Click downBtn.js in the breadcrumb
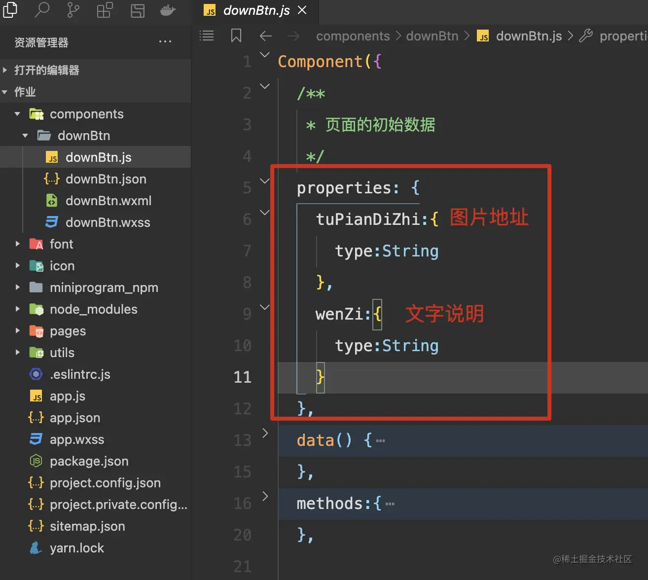This screenshot has height=580, width=648. click(x=520, y=36)
